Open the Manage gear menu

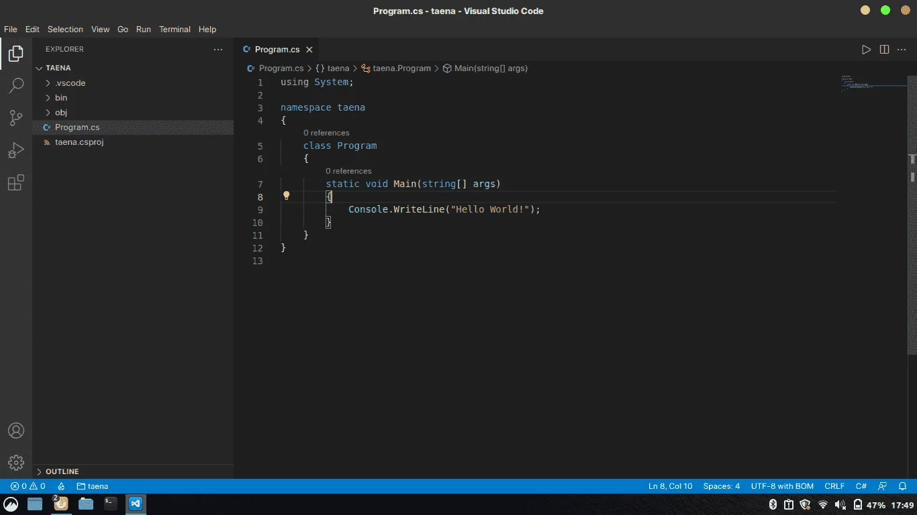[x=16, y=463]
